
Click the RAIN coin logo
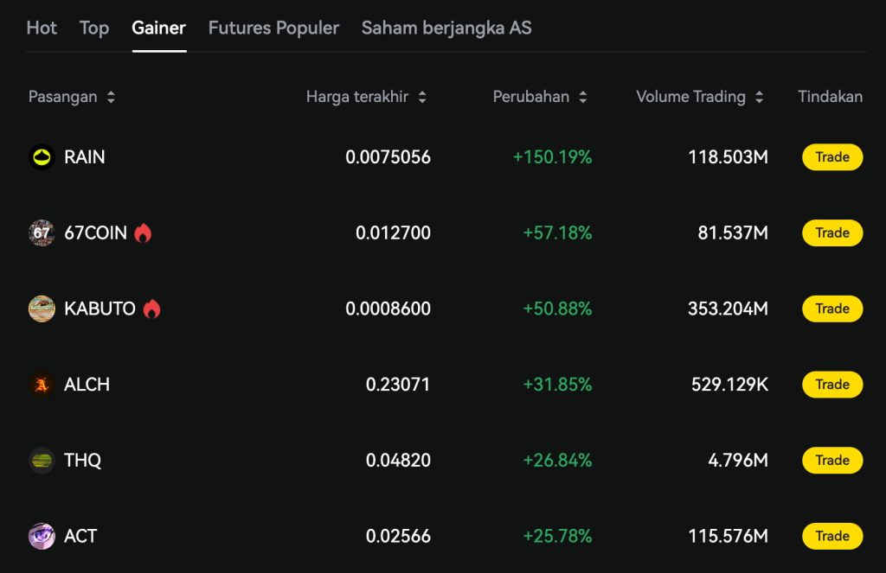click(41, 157)
